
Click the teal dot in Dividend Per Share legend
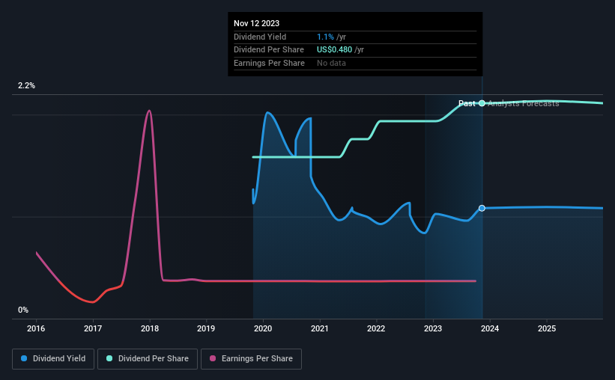pos(109,358)
